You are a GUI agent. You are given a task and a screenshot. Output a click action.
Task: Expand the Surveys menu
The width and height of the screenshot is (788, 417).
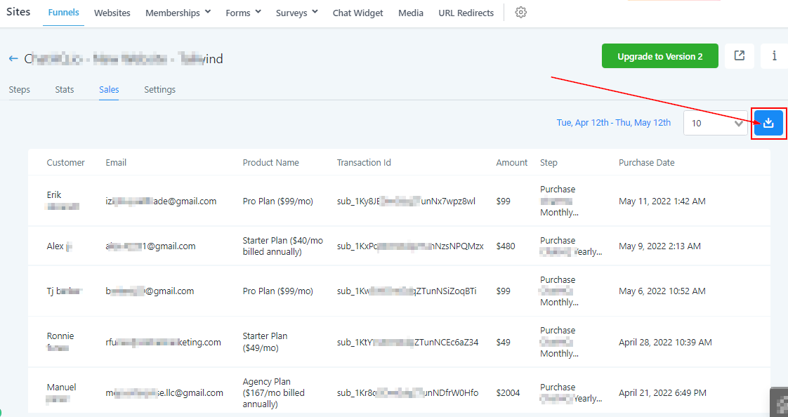296,13
